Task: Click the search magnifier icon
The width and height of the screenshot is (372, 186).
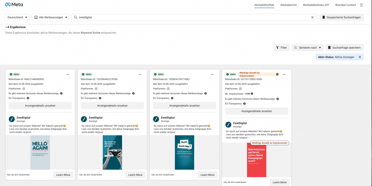Action: tap(76, 17)
